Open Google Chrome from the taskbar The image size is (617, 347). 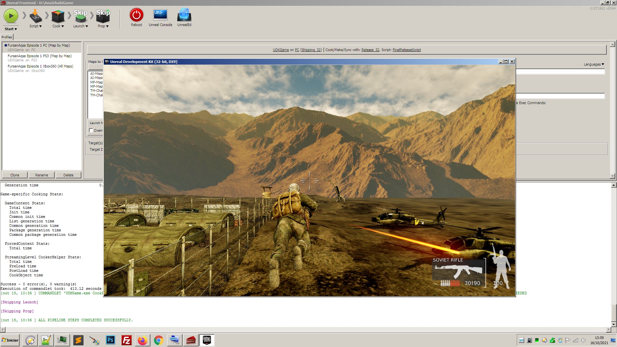click(x=158, y=340)
